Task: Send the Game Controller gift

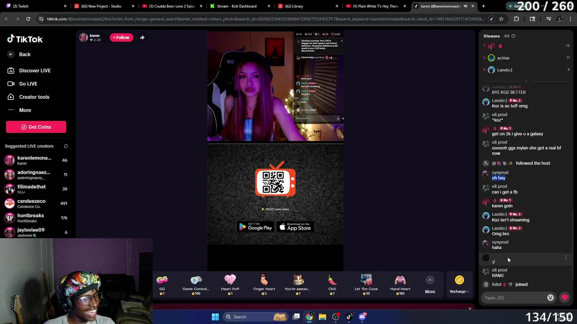Action: 196,285
